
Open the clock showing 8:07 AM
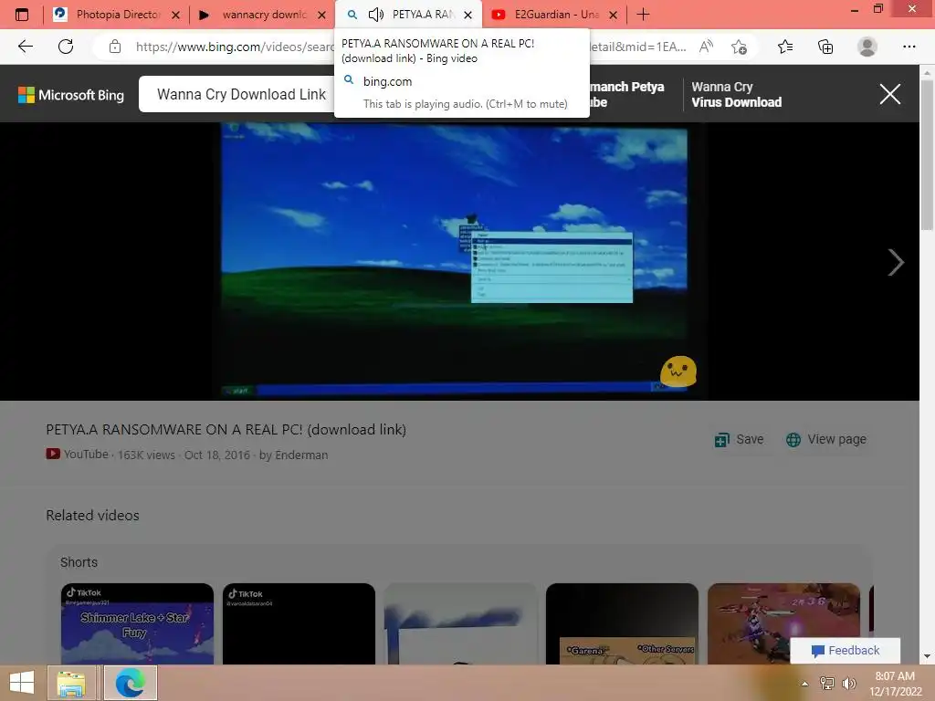coord(895,684)
